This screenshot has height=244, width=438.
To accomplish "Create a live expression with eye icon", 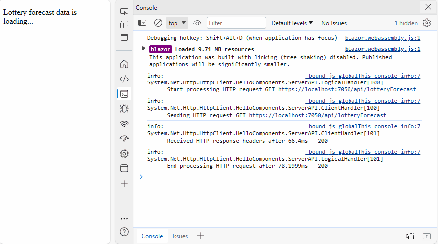I will click(197, 23).
